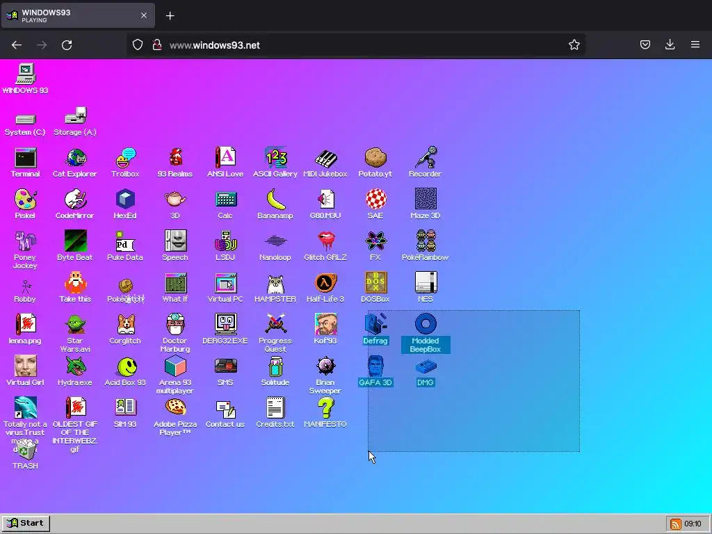Reload the page with refresh button
This screenshot has width=712, height=534.
click(67, 45)
